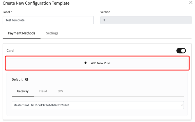Image resolution: width=195 pixels, height=122 pixels.
Task: Click the Label field caption with asterisk
Action: coord(7,12)
